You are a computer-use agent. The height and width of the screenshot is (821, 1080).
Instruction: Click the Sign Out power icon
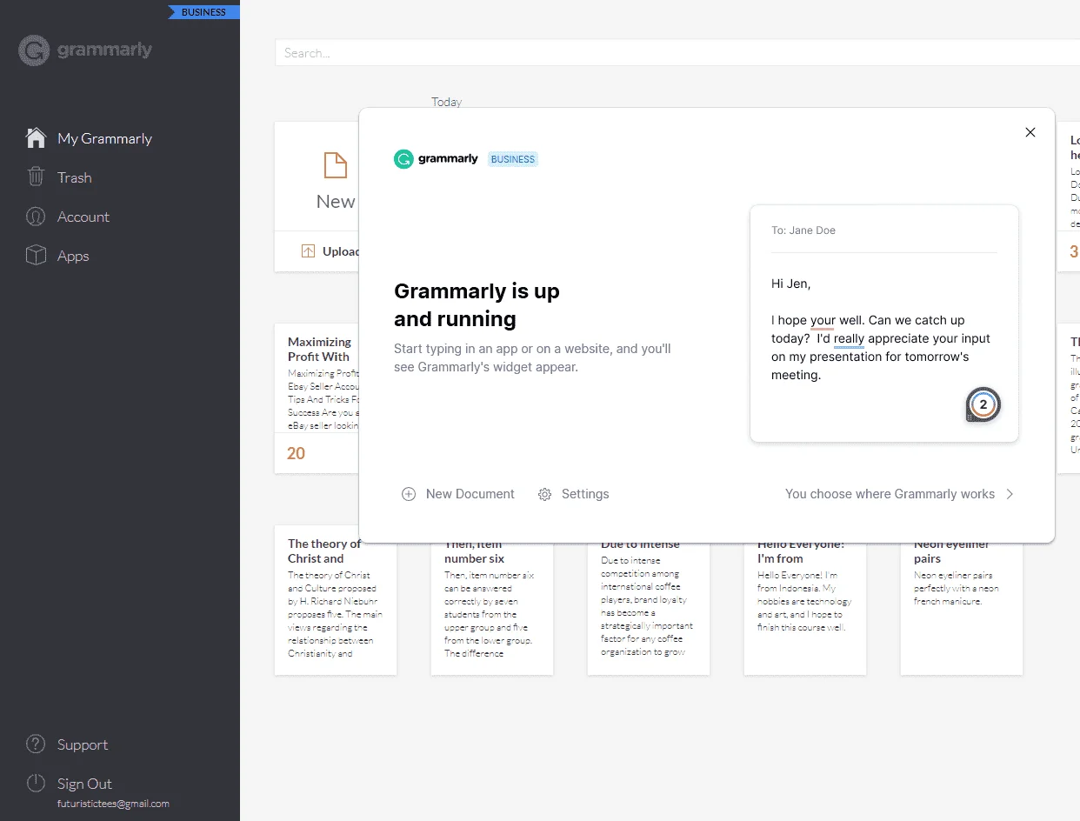pyautogui.click(x=36, y=783)
